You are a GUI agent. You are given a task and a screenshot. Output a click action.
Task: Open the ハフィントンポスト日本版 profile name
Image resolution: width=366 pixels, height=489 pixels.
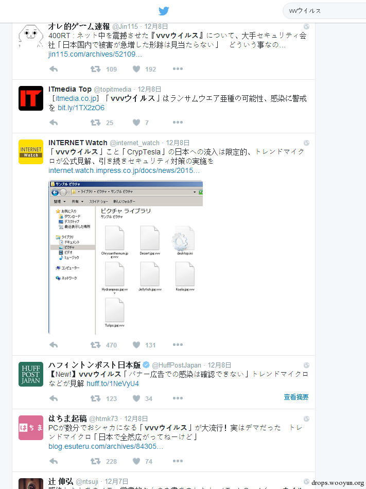pyautogui.click(x=95, y=365)
